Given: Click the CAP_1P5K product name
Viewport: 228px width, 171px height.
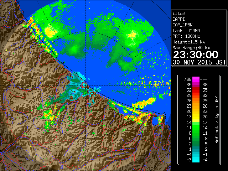Looking at the screenshot, I should click(182, 25).
